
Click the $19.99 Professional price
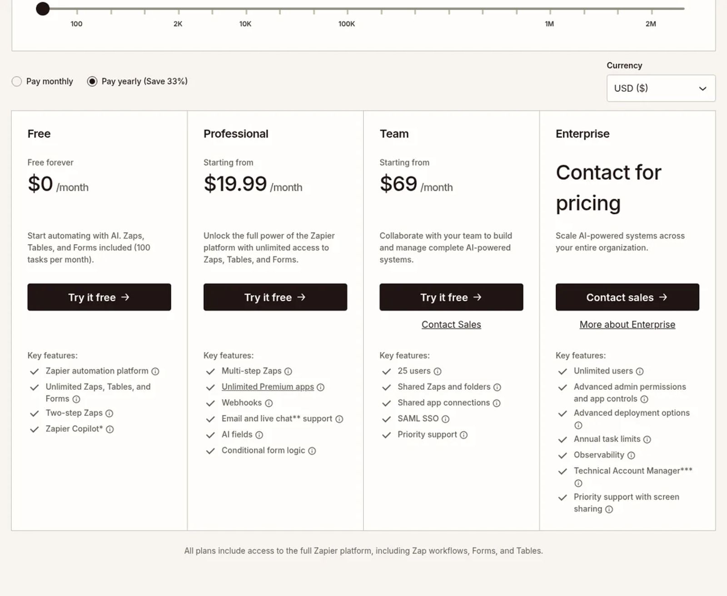tap(235, 184)
